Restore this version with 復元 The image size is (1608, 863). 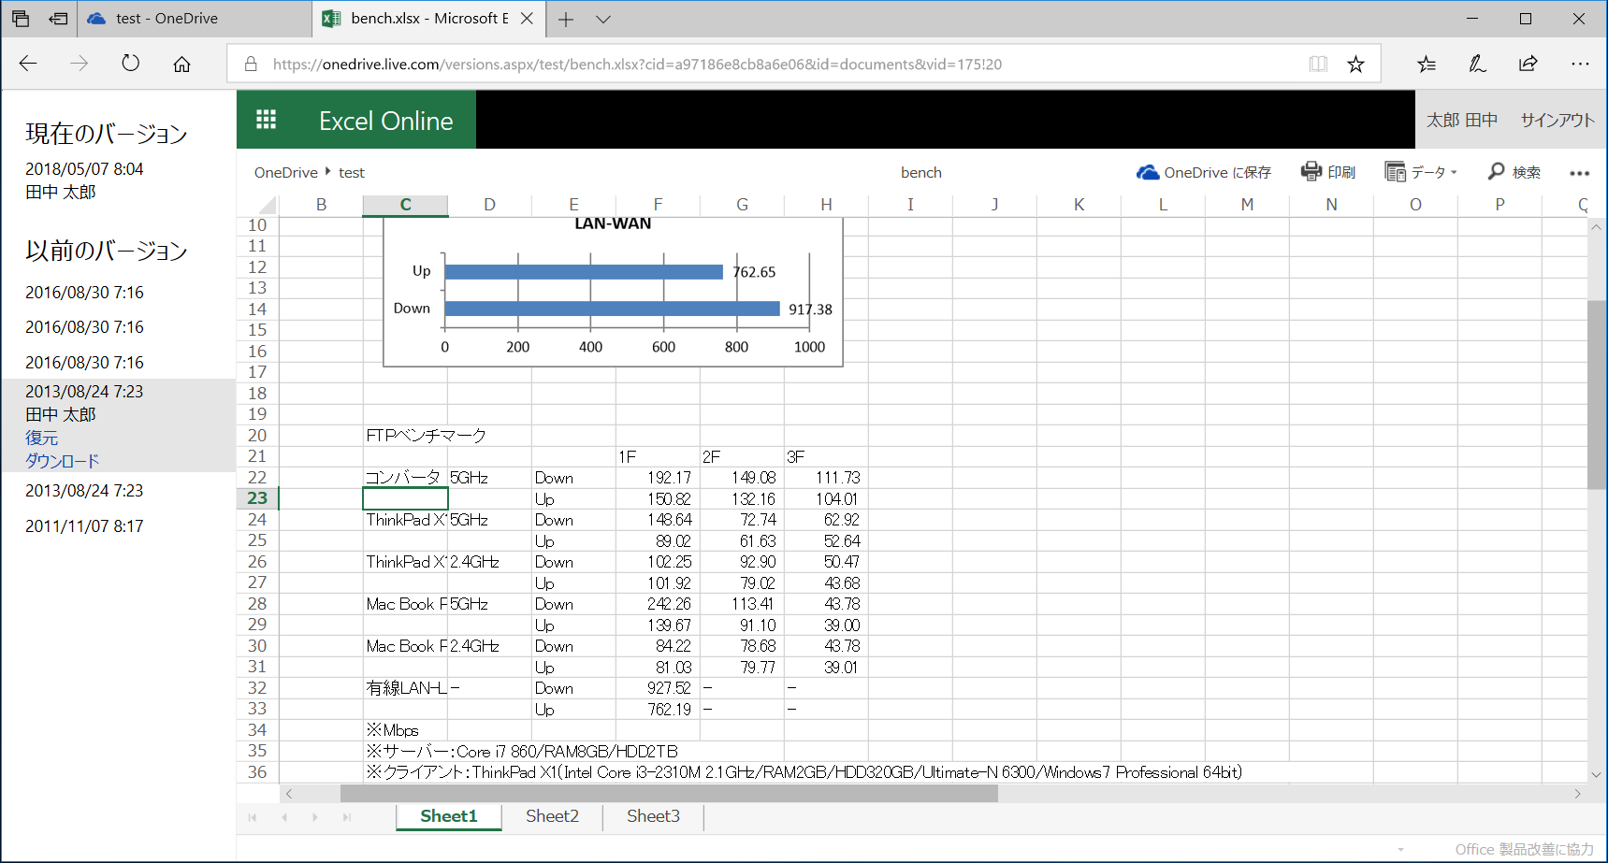(41, 438)
